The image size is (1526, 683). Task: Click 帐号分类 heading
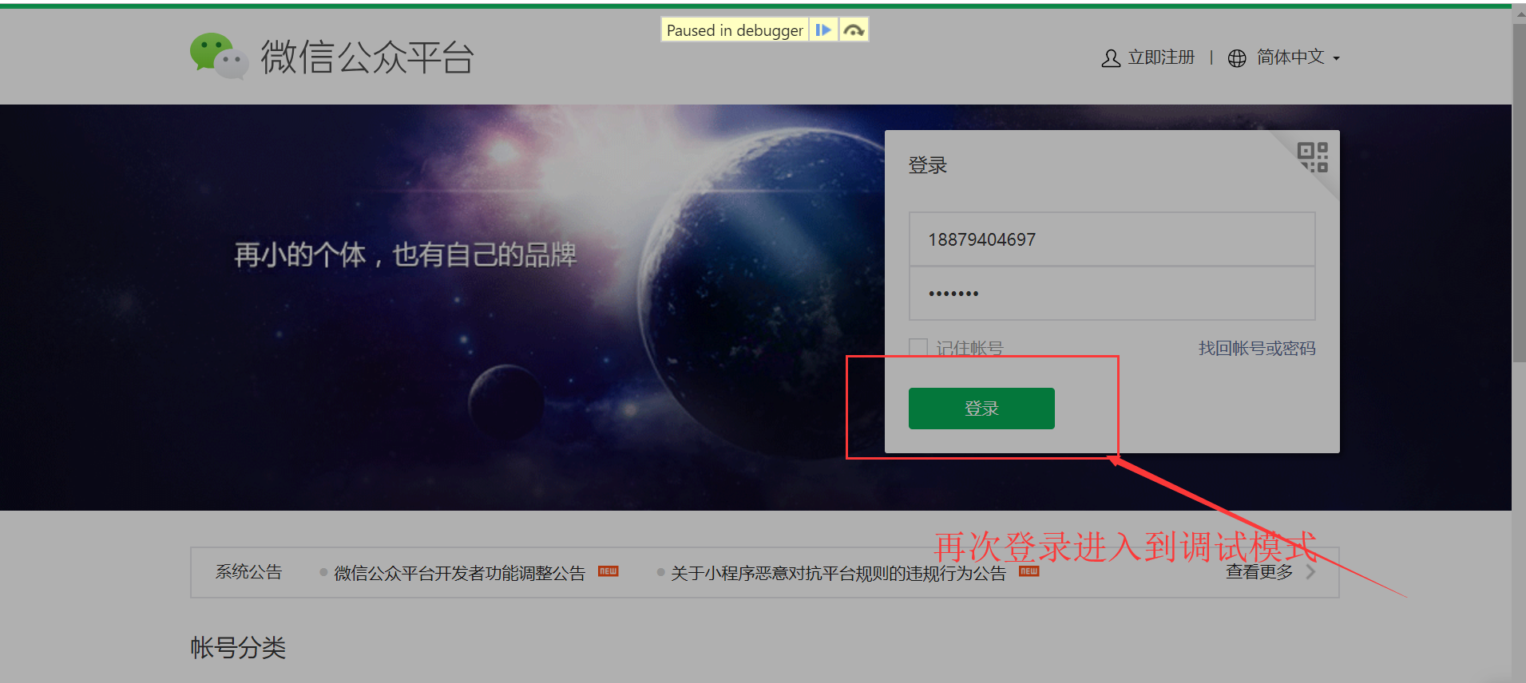pos(238,647)
